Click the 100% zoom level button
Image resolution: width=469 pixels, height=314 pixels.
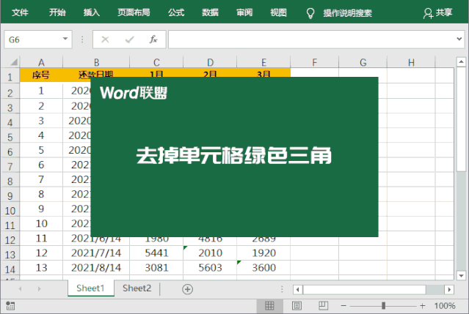click(x=445, y=305)
